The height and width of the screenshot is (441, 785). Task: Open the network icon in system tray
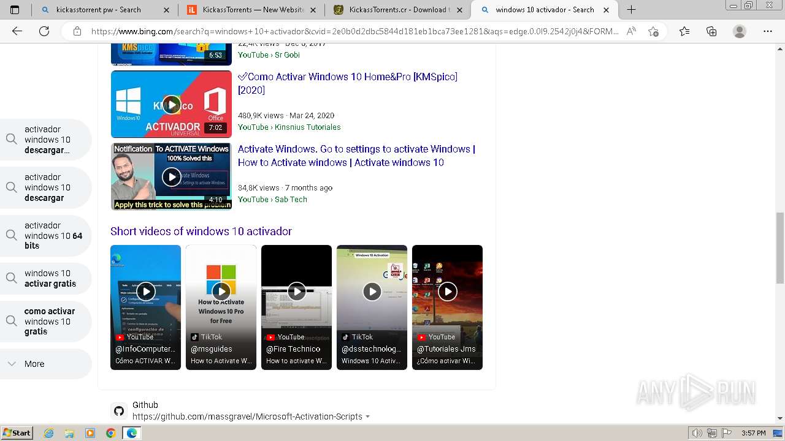pyautogui.click(x=711, y=433)
